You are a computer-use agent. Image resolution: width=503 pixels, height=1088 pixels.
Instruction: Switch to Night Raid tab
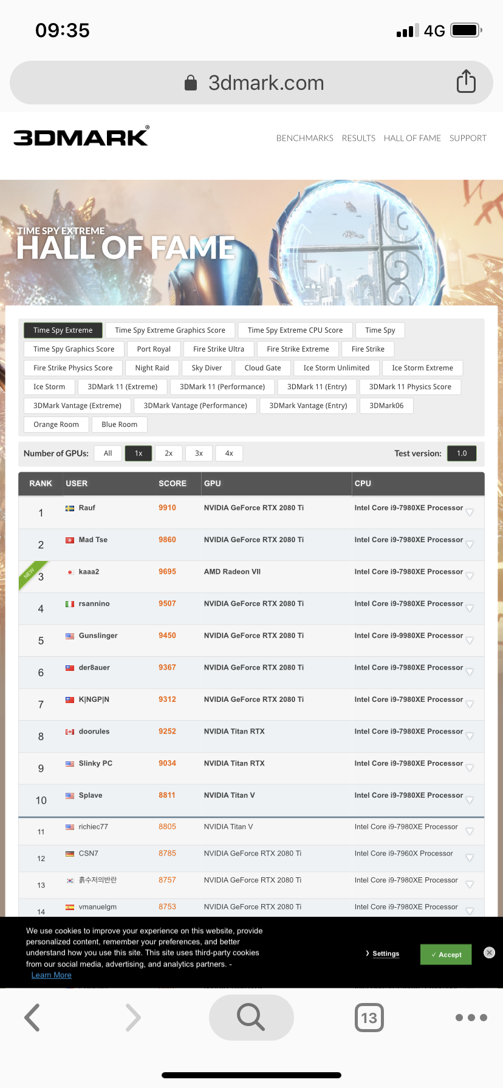point(152,368)
